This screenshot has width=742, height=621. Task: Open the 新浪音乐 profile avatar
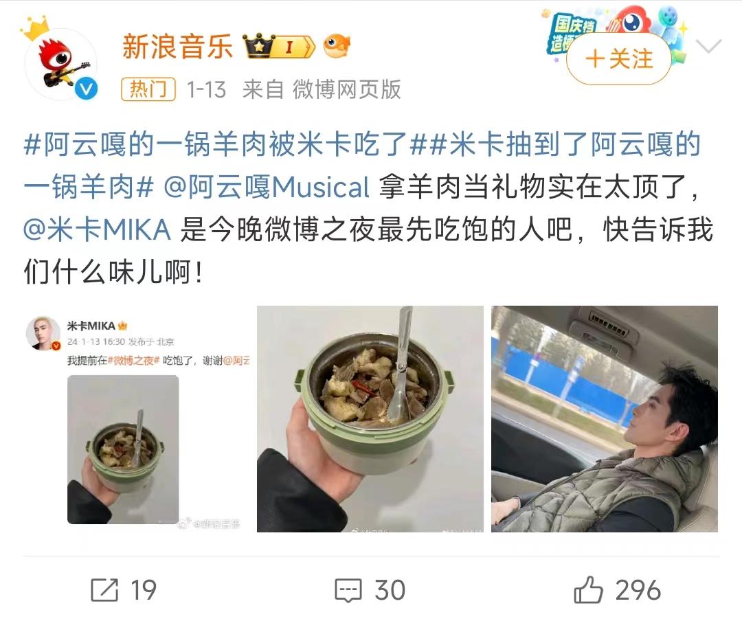[x=60, y=64]
